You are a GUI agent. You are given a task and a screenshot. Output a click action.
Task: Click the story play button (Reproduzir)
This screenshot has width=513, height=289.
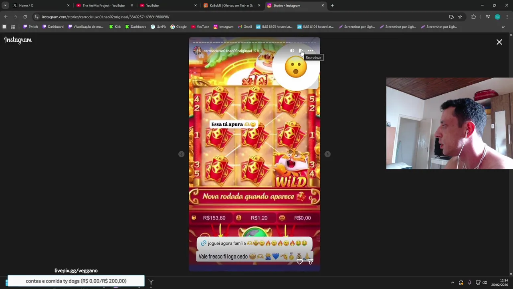click(301, 51)
